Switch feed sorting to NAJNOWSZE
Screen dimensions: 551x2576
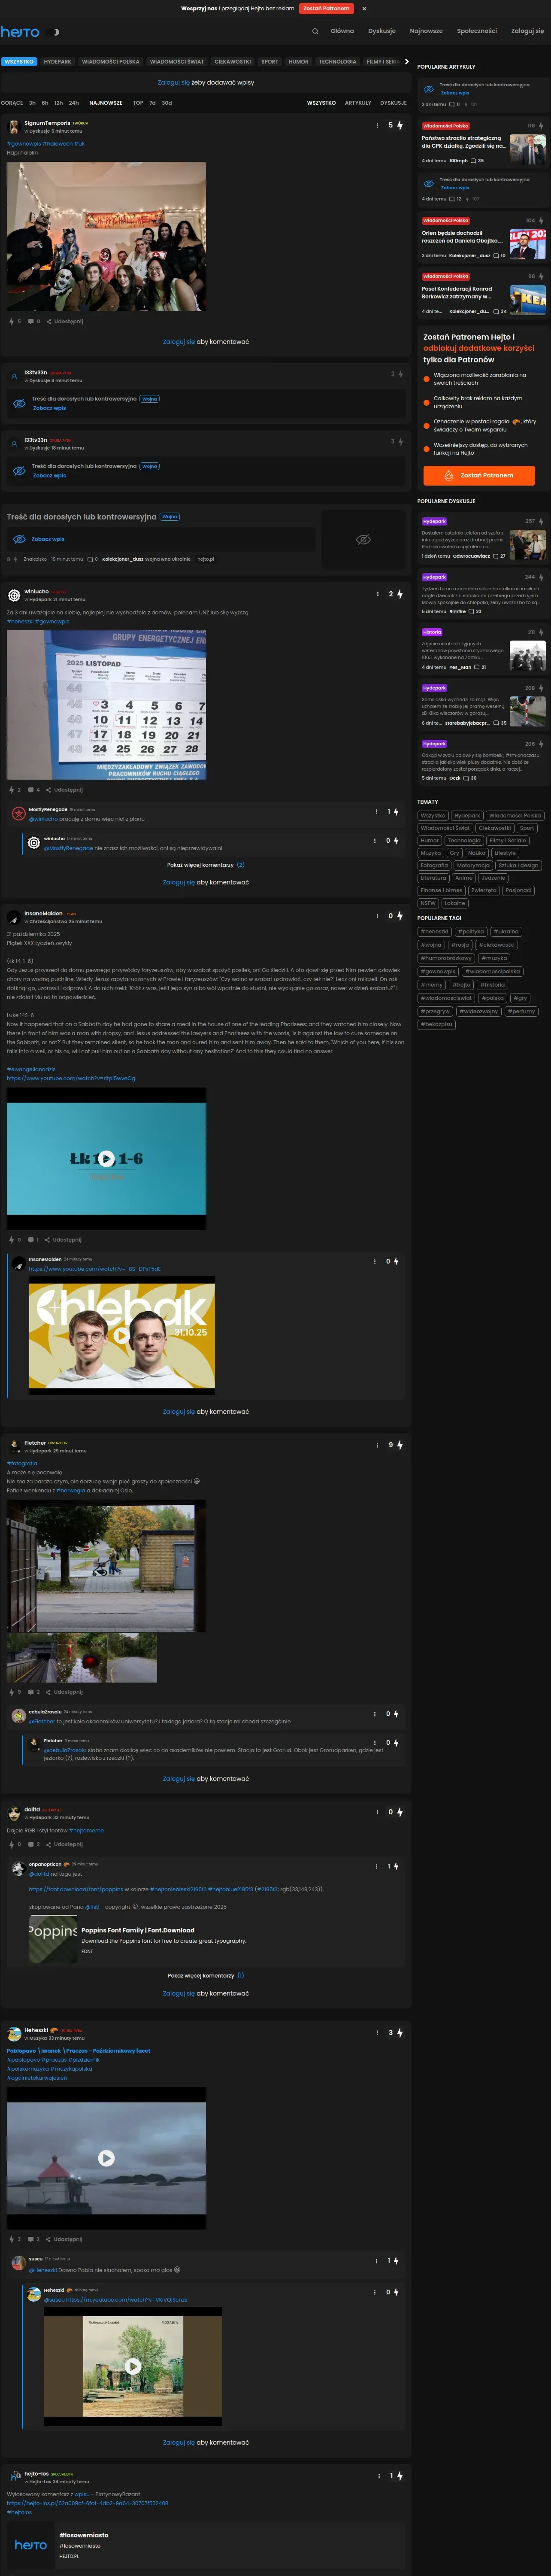[x=106, y=102]
